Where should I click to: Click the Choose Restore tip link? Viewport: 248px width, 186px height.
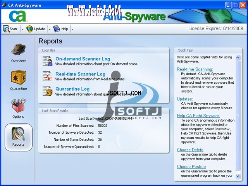click(x=191, y=167)
